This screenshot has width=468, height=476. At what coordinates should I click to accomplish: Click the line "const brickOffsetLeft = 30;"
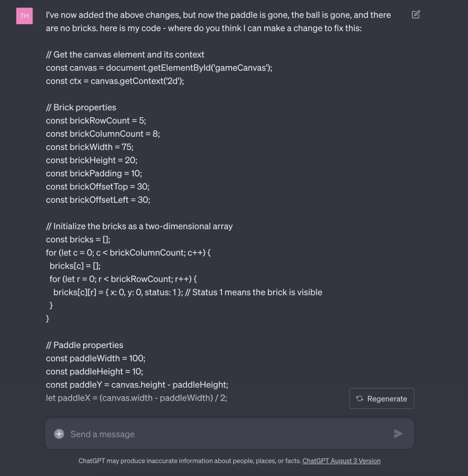coord(98,200)
